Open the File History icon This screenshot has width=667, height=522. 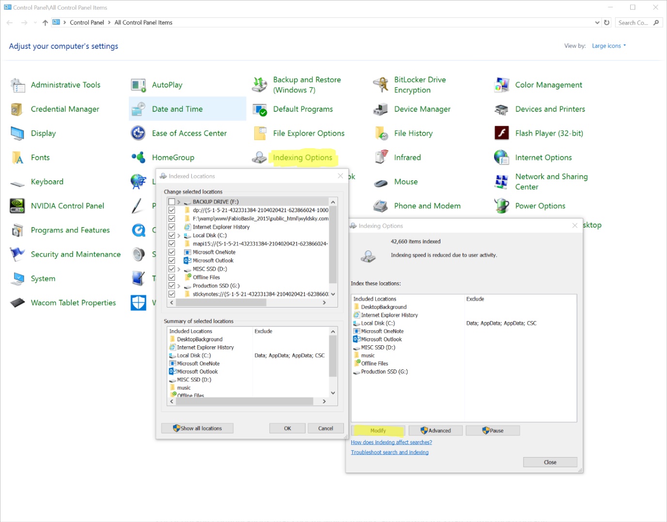pyautogui.click(x=381, y=133)
